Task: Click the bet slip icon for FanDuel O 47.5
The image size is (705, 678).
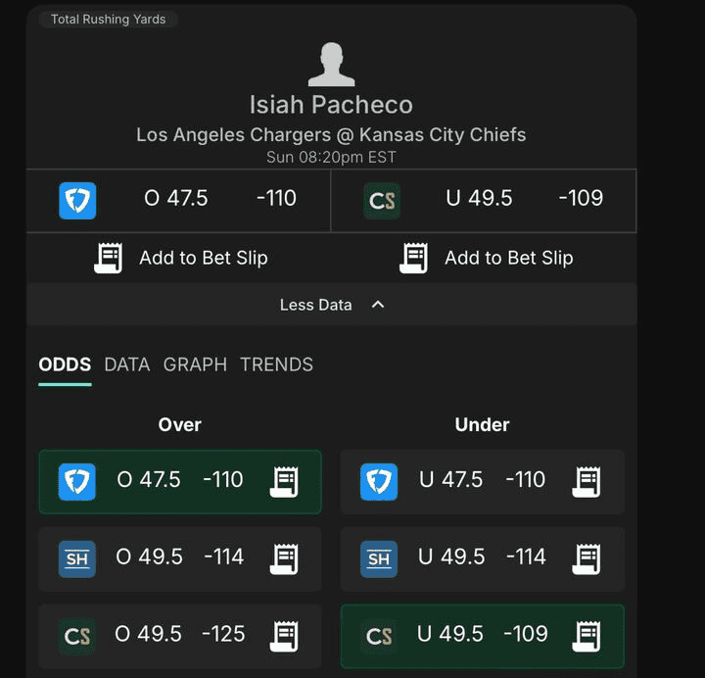Action: [x=284, y=480]
